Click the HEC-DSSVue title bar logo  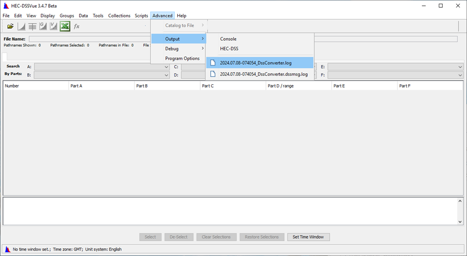6,6
